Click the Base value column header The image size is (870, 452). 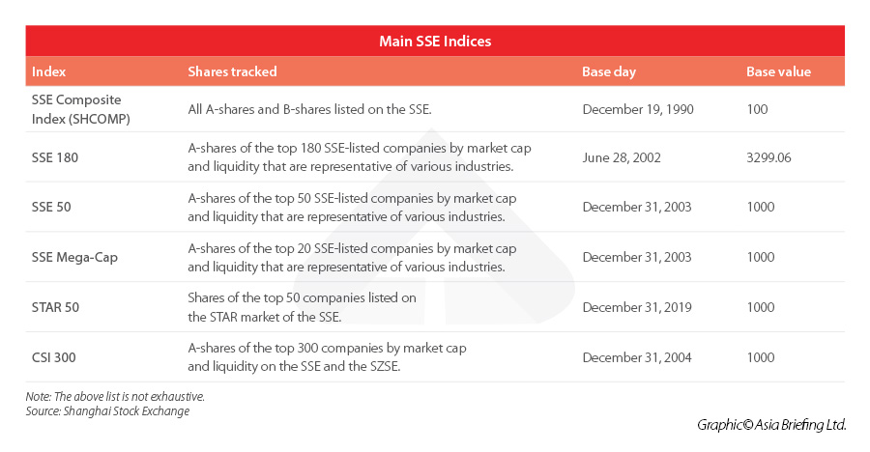pyautogui.click(x=778, y=71)
